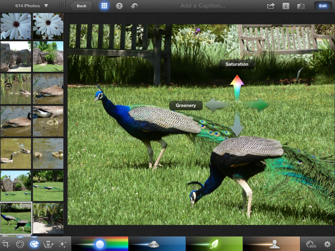Click the undo arrow icon
Viewport: 335px width, 251px height.
coord(134,6)
